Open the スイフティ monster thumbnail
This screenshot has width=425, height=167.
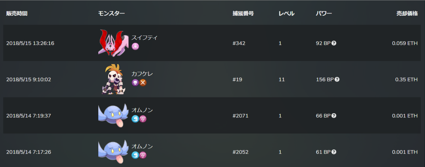[x=113, y=43]
